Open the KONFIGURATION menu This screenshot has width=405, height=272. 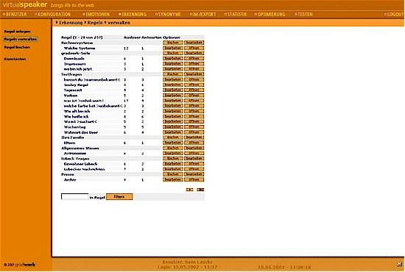tap(54, 14)
